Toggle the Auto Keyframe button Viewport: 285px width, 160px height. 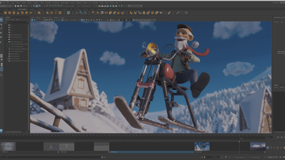point(226,157)
